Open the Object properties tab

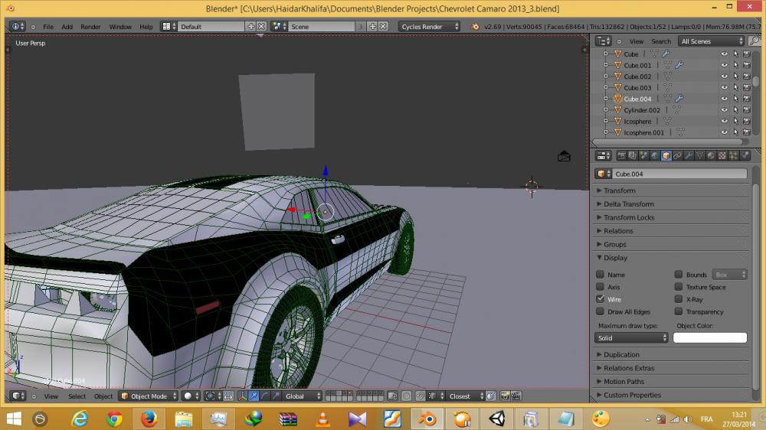[x=666, y=155]
